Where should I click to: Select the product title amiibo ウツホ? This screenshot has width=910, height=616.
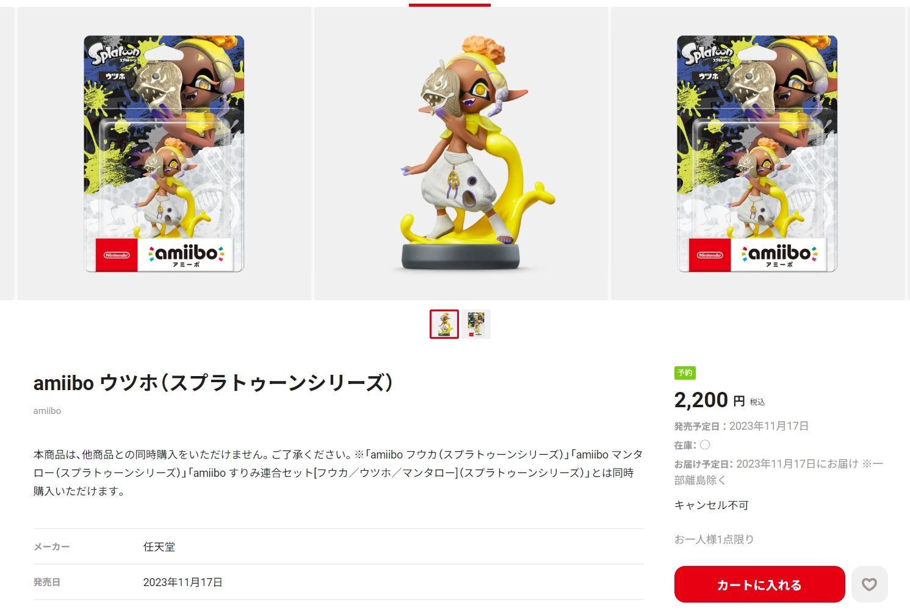tap(213, 383)
